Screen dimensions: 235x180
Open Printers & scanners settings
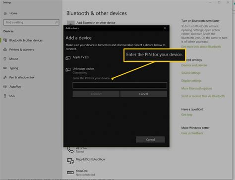(21, 50)
